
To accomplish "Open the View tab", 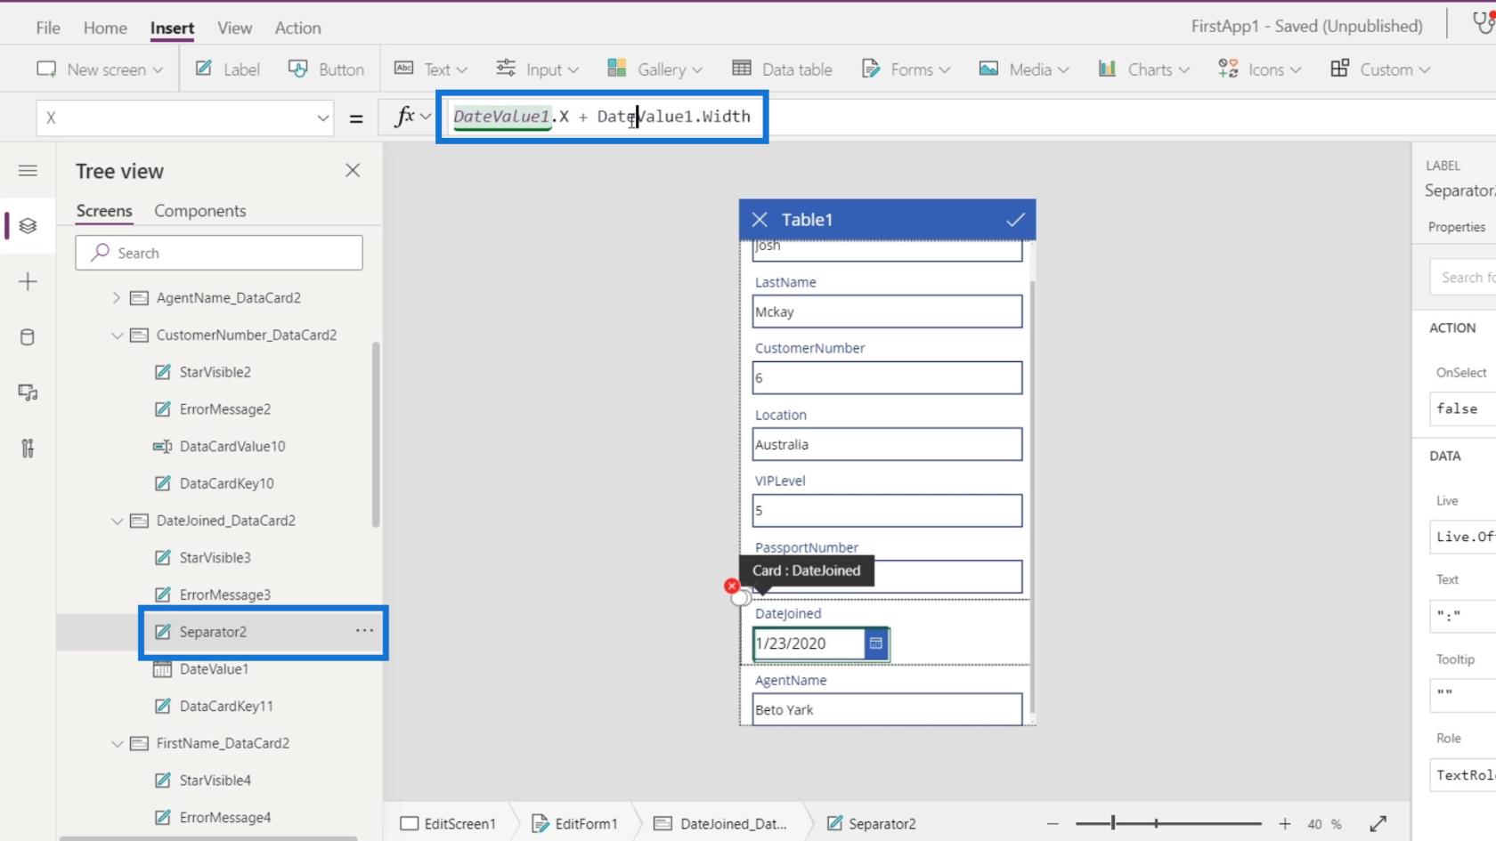I will point(234,28).
